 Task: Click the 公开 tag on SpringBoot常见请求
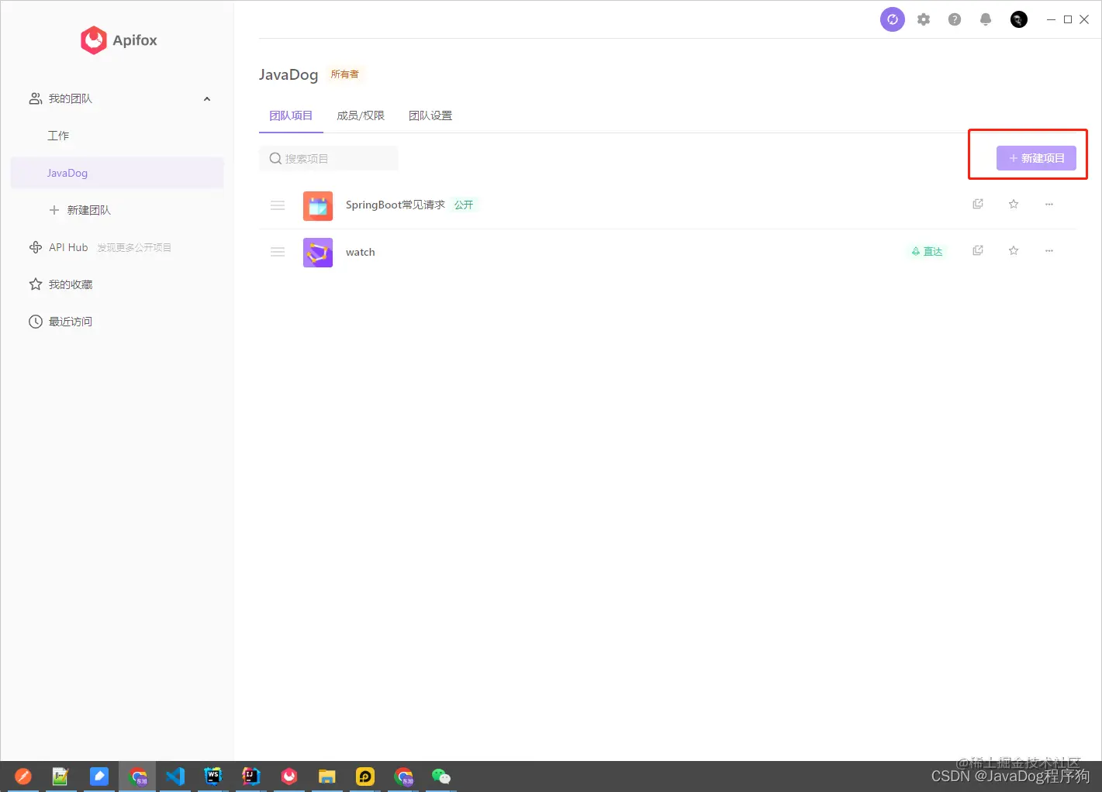(x=464, y=205)
